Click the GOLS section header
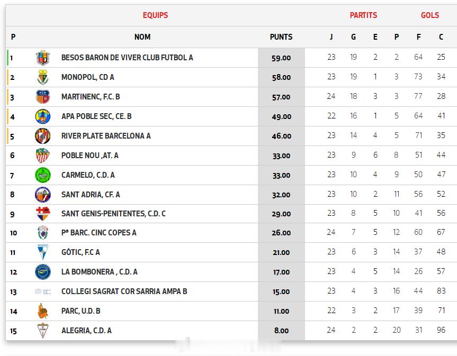This screenshot has width=457, height=356. [429, 15]
